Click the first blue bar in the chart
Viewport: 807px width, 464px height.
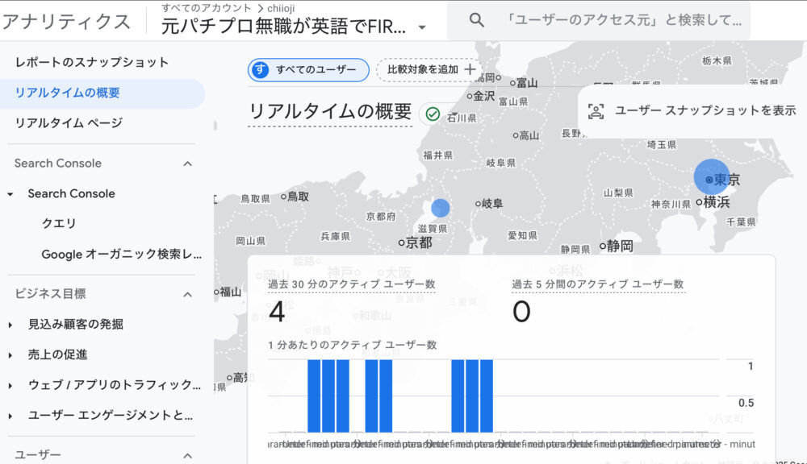tap(314, 396)
